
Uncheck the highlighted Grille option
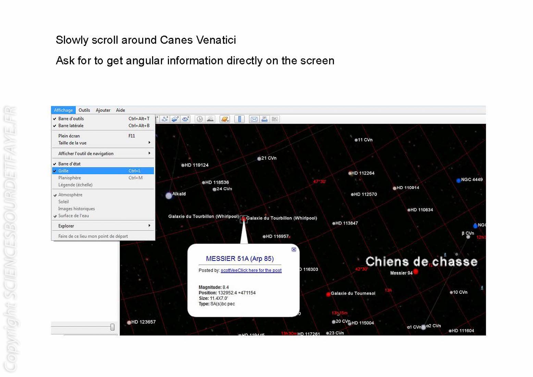103,171
